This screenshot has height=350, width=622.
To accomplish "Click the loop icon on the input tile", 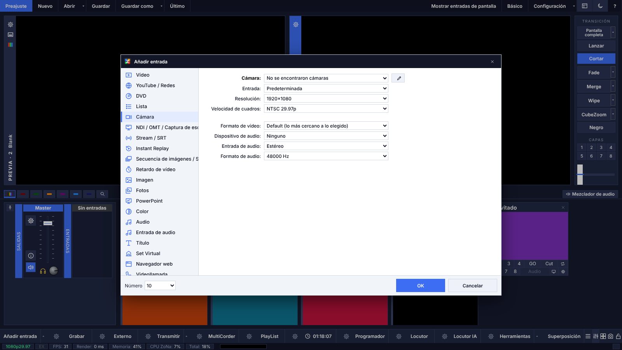I will (x=563, y=264).
